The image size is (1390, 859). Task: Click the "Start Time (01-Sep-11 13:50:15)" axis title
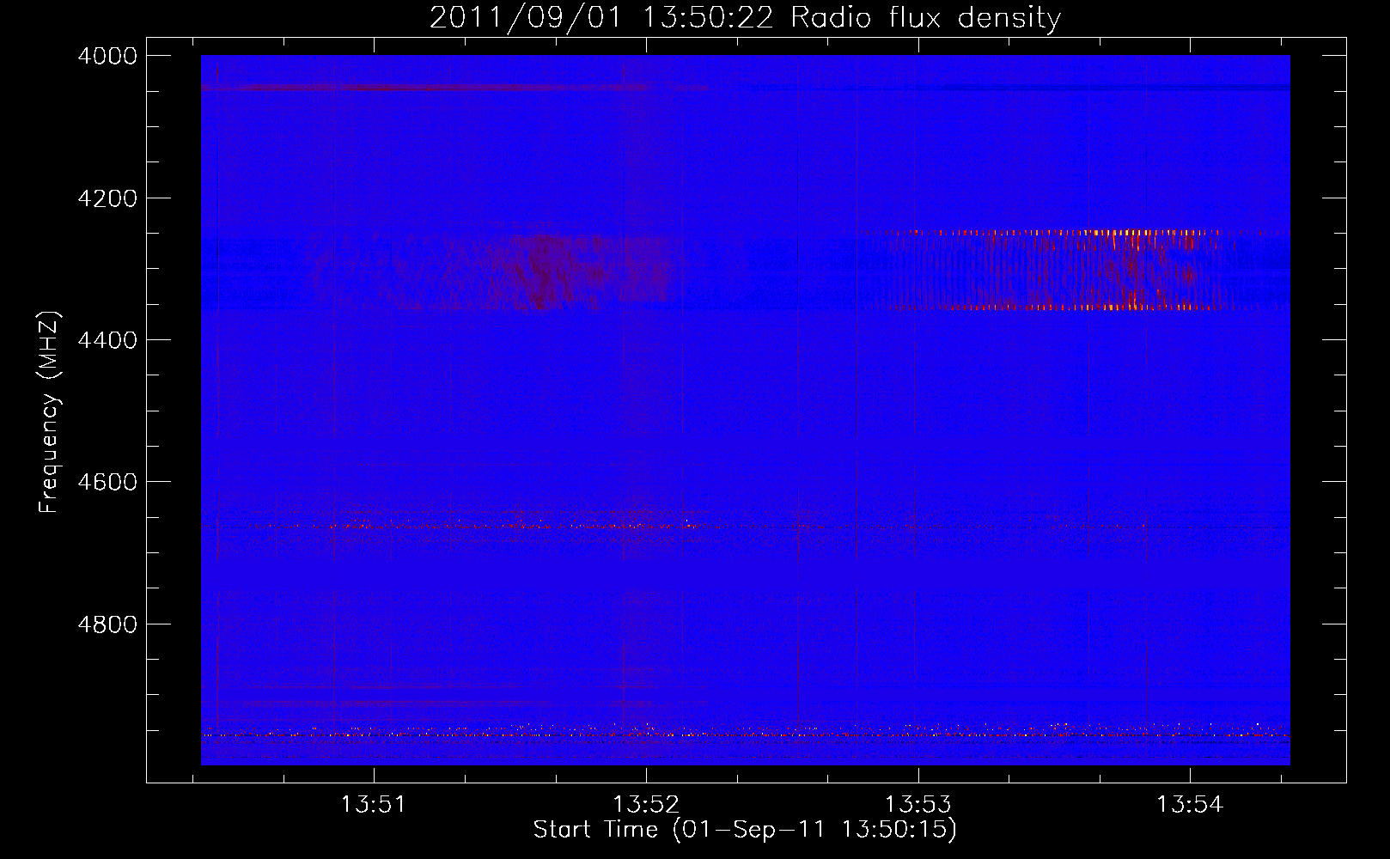(745, 830)
